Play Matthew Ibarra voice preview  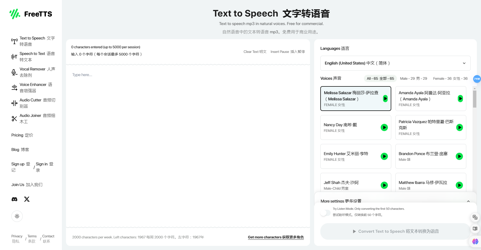(x=459, y=185)
